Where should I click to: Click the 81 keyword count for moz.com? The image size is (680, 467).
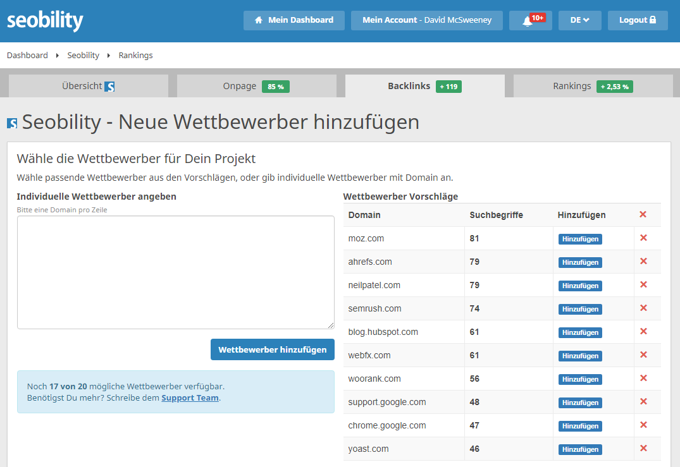pyautogui.click(x=474, y=238)
